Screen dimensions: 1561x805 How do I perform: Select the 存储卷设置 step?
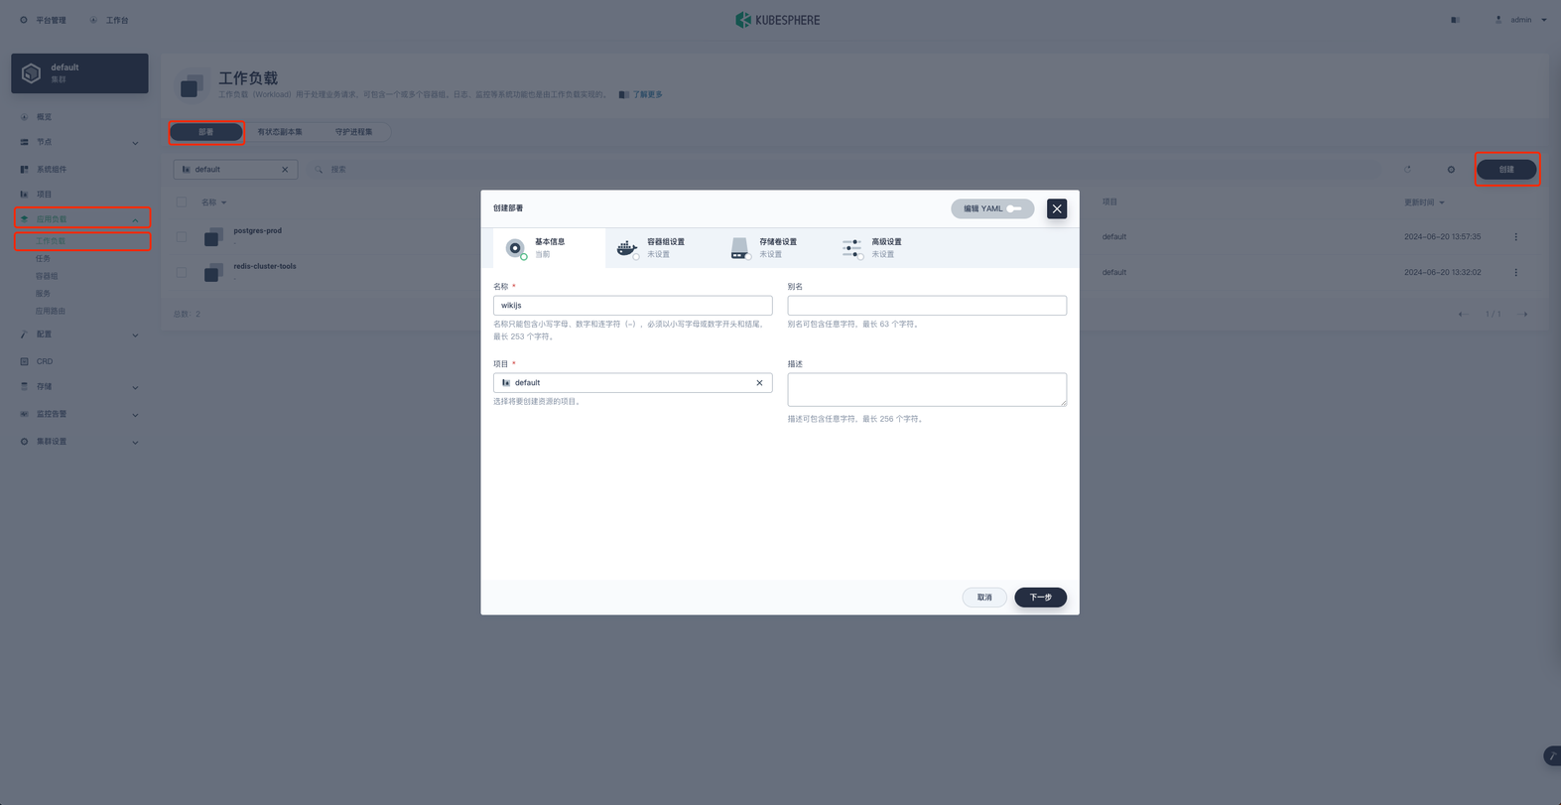[x=773, y=248]
